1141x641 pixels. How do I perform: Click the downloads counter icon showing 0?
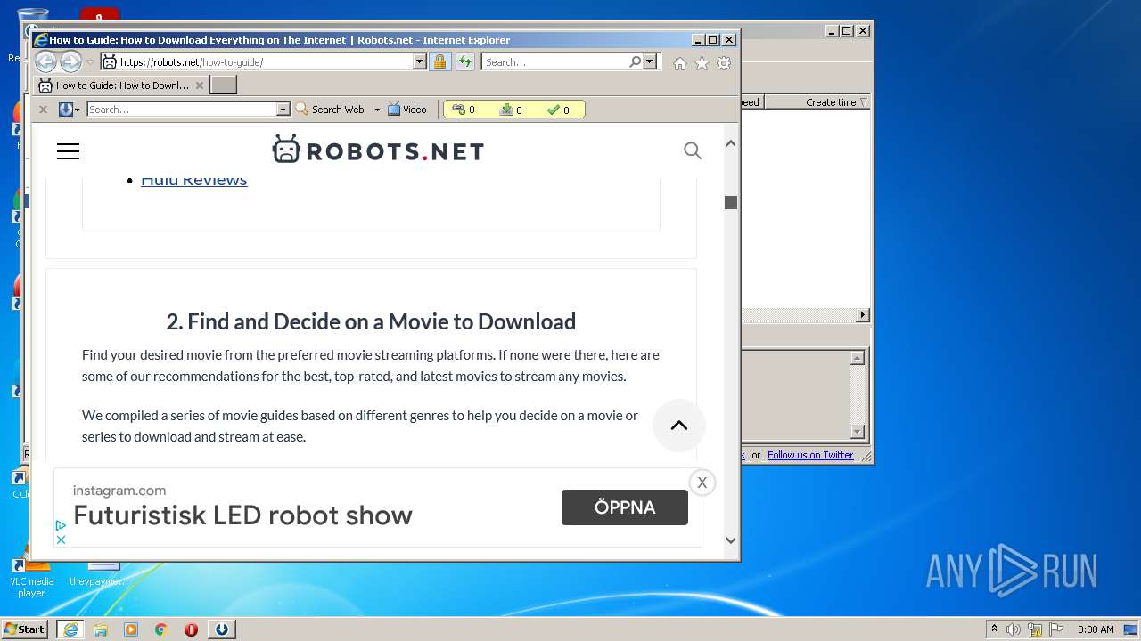506,110
